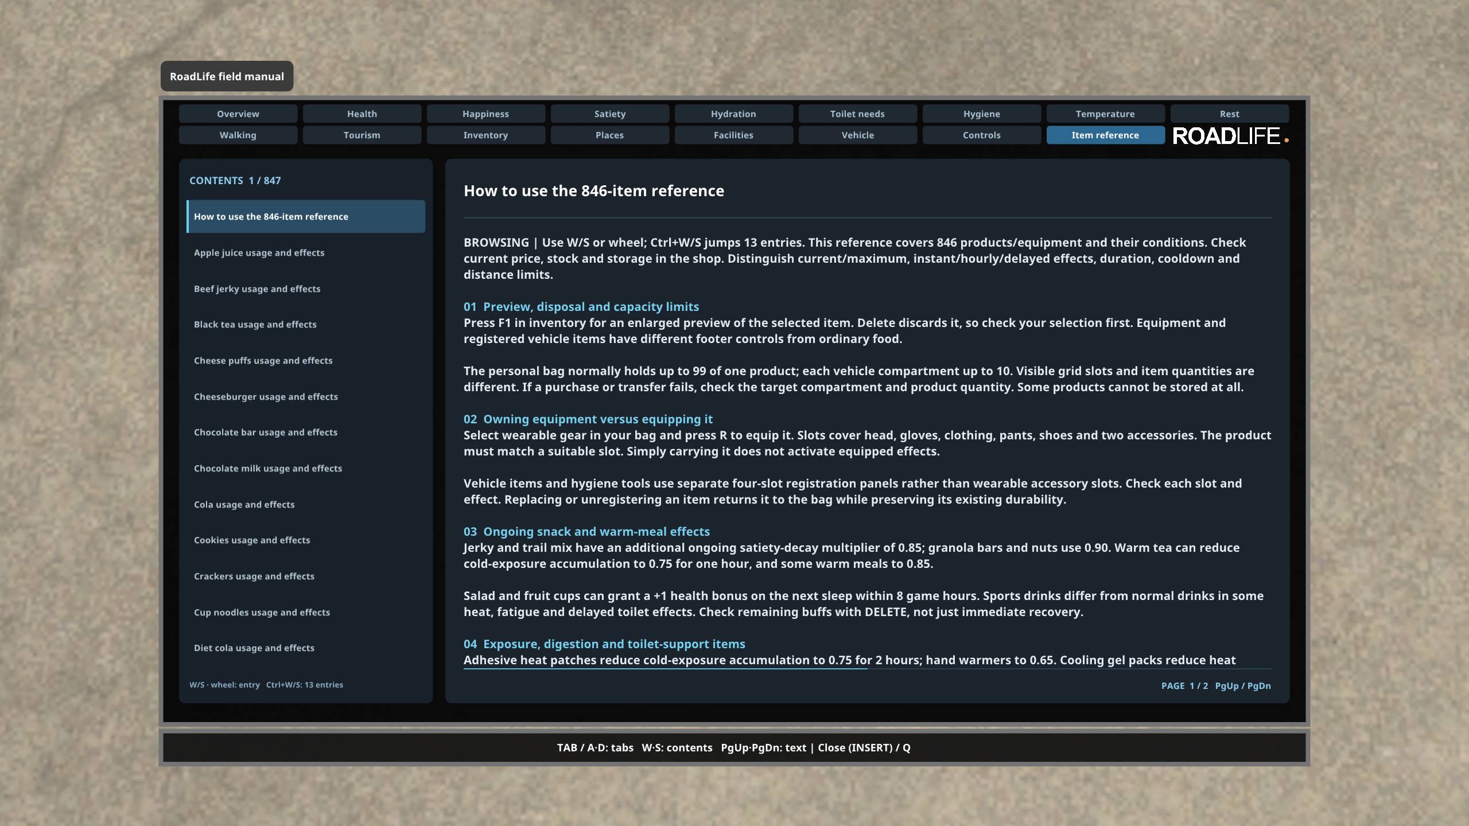Open Apple juice usage and effects
The height and width of the screenshot is (826, 1469).
coord(306,252)
